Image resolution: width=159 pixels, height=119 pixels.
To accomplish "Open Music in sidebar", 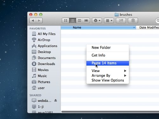I will tap(44, 76).
